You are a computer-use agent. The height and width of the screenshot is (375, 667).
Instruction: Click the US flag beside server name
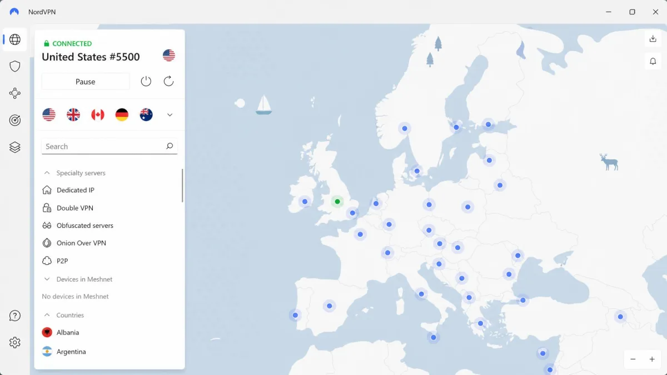tap(169, 55)
